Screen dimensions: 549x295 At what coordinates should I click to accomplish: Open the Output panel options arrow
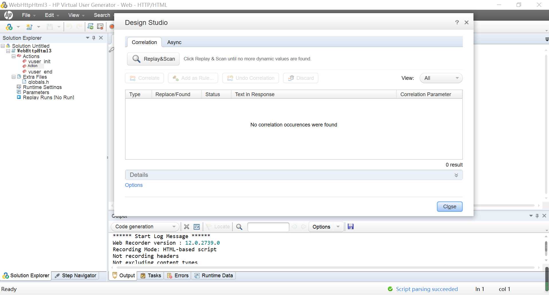click(531, 216)
